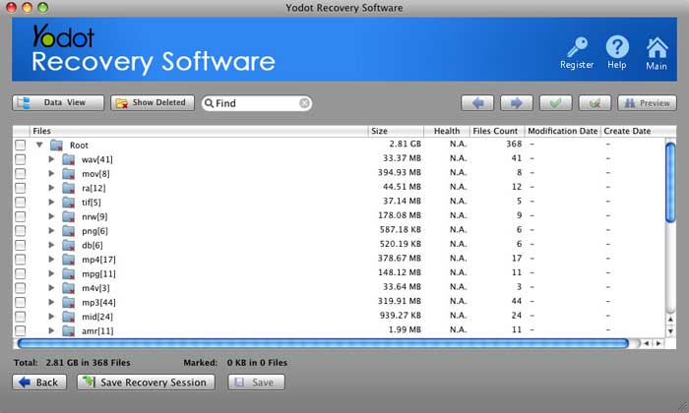689x413 pixels.
Task: Go Back to previous step
Action: pos(39,383)
